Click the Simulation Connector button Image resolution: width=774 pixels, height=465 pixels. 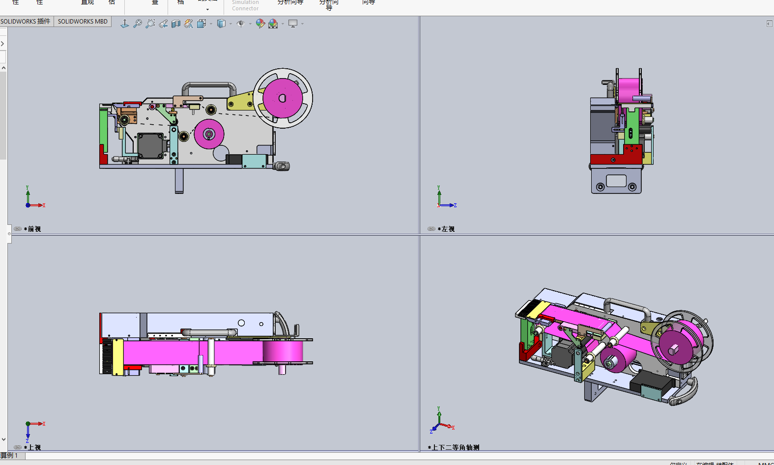(245, 5)
